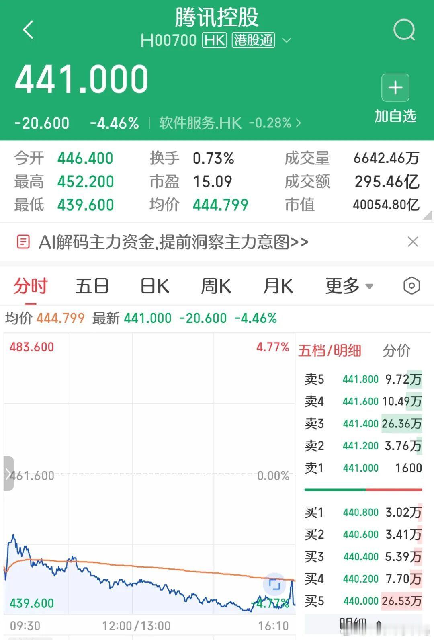Tap the 港股通 badge
The image size is (434, 640).
coord(254,40)
